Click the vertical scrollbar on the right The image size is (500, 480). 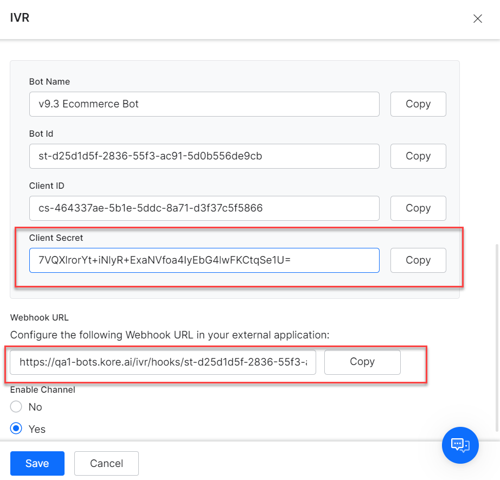point(497,337)
